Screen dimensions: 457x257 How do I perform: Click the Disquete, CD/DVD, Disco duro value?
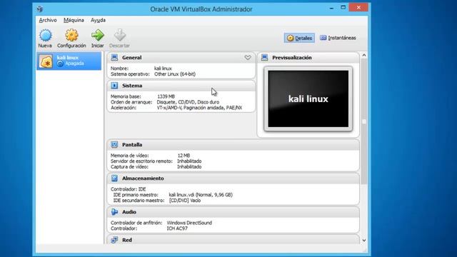(188, 102)
